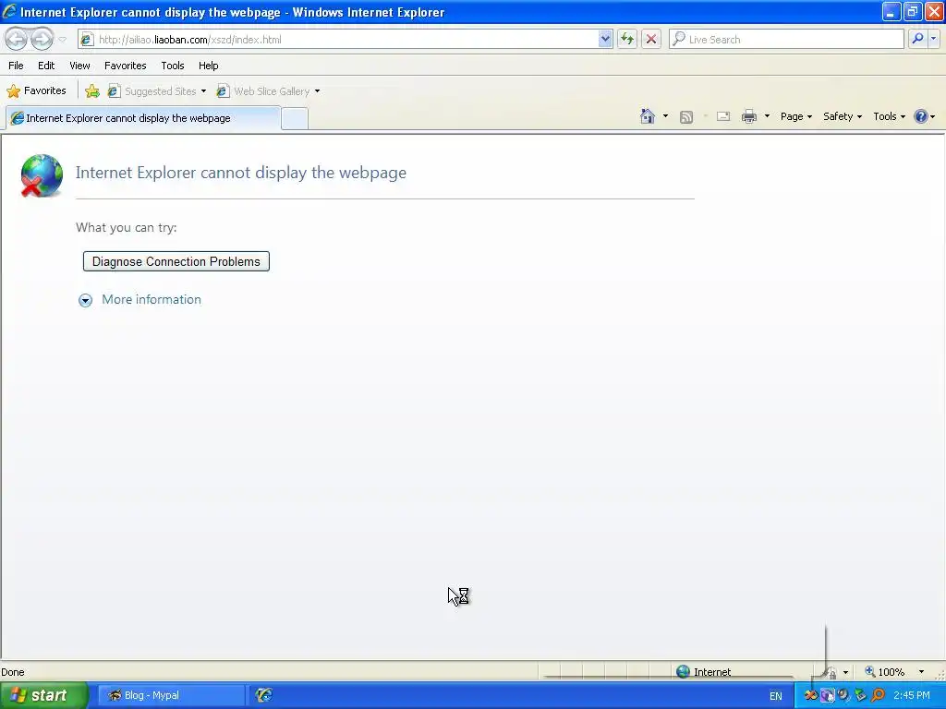Viewport: 946px width, 709px height.
Task: Open a new blank tab
Action: pyautogui.click(x=295, y=119)
